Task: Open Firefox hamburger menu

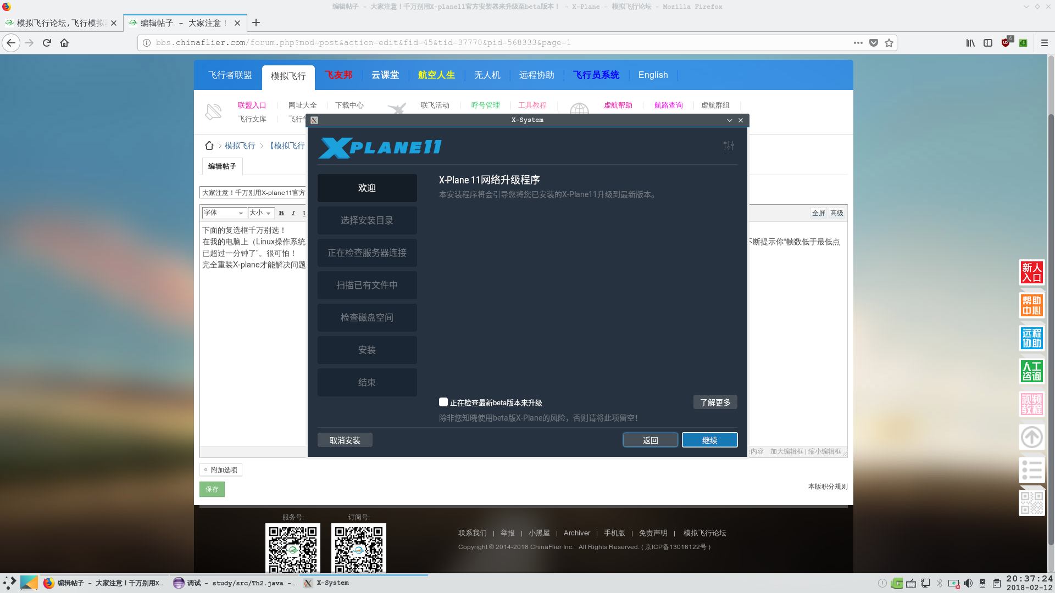Action: coord(1045,43)
